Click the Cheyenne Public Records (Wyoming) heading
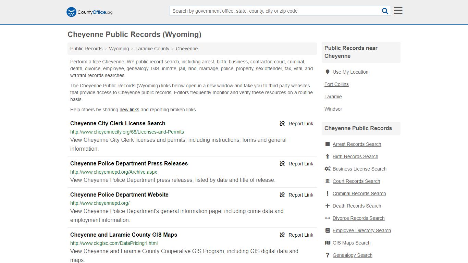 [134, 34]
